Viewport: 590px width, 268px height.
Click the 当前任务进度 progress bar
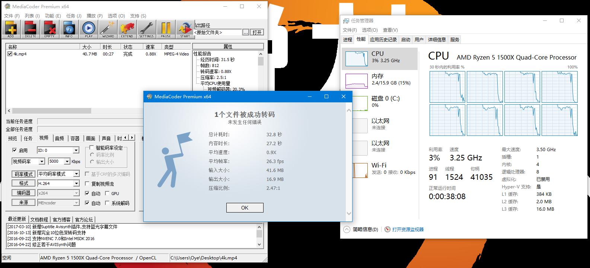coord(90,121)
